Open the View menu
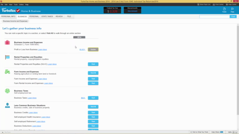The height and width of the screenshot is (134, 239). click(x=10, y=4)
